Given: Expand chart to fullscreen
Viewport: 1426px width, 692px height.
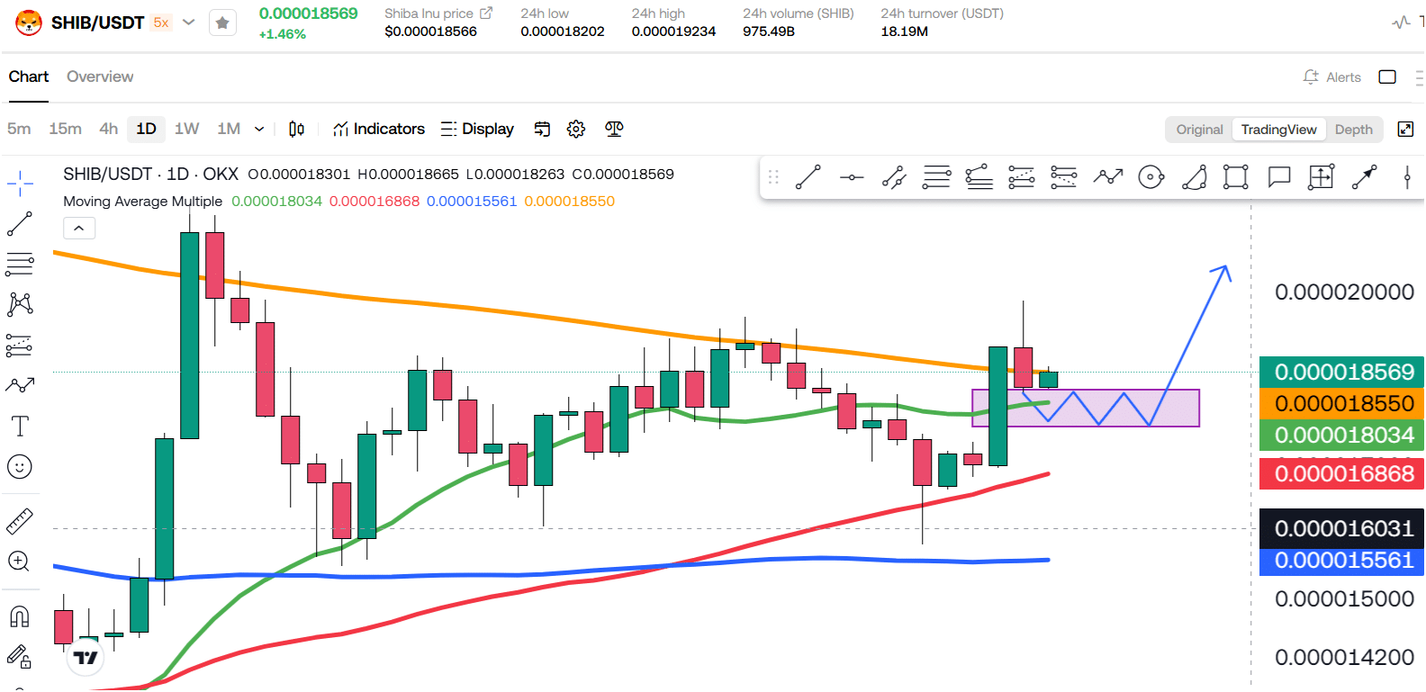Looking at the screenshot, I should (1405, 129).
